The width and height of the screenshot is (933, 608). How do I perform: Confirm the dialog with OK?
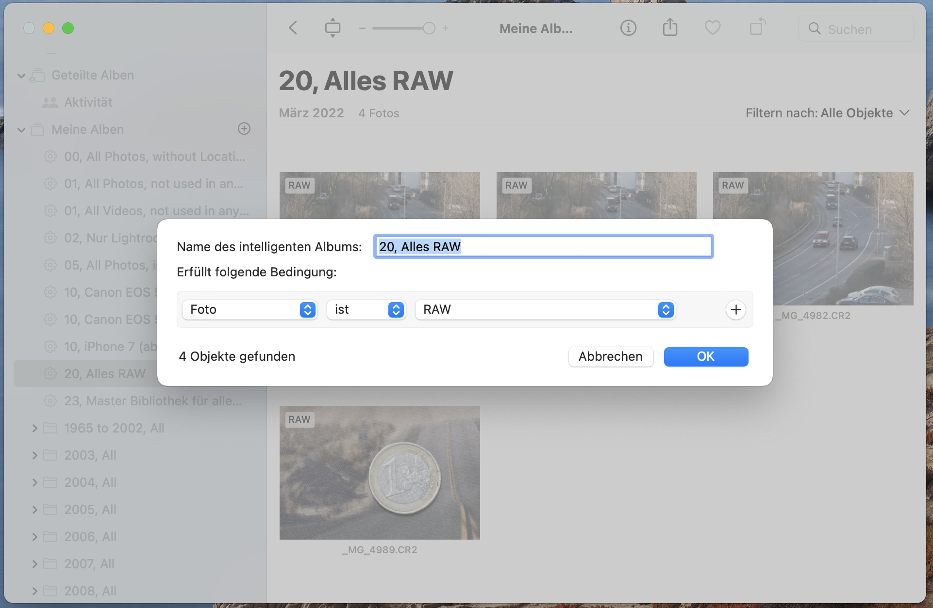click(706, 356)
